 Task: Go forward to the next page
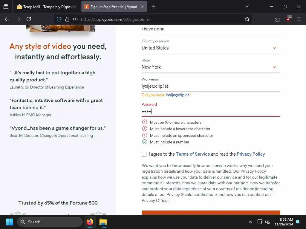click(x=18, y=19)
